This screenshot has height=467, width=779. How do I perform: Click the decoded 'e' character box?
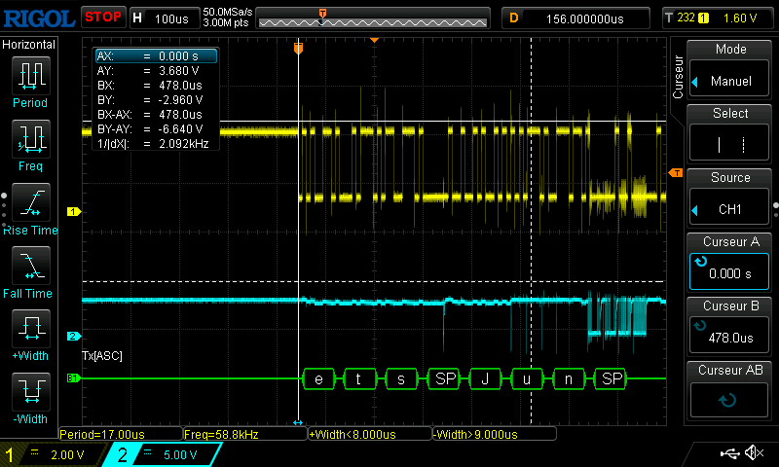319,379
